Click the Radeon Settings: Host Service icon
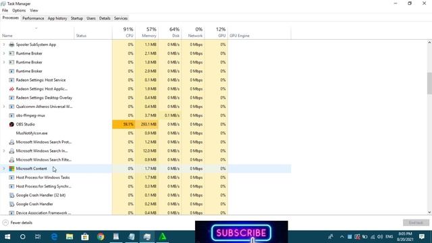 [x=11, y=80]
